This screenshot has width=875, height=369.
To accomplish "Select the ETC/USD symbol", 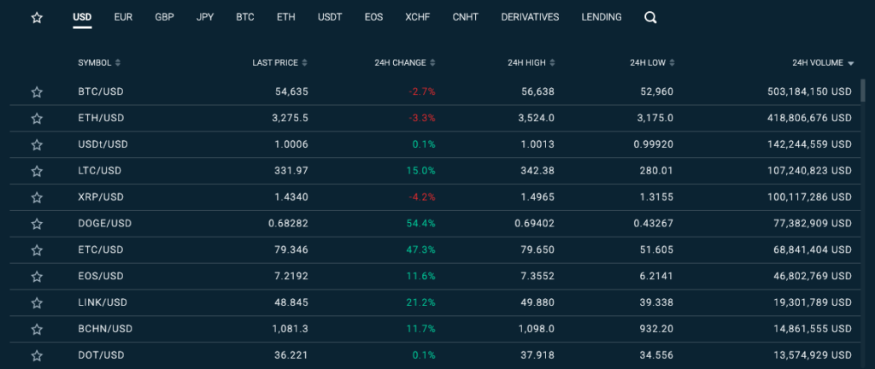I will coord(101,249).
